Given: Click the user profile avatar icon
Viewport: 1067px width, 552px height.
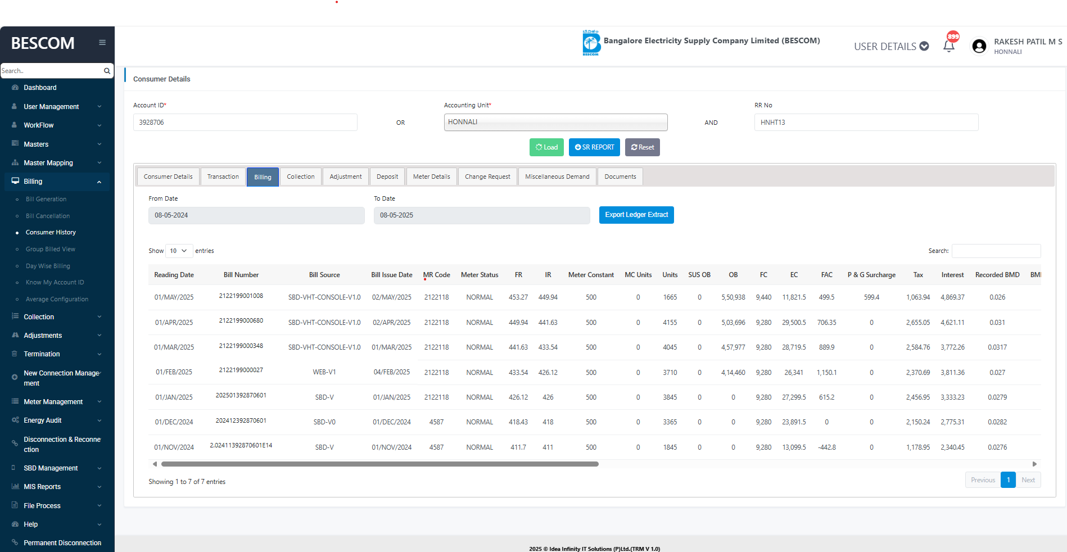Looking at the screenshot, I should [x=979, y=46].
